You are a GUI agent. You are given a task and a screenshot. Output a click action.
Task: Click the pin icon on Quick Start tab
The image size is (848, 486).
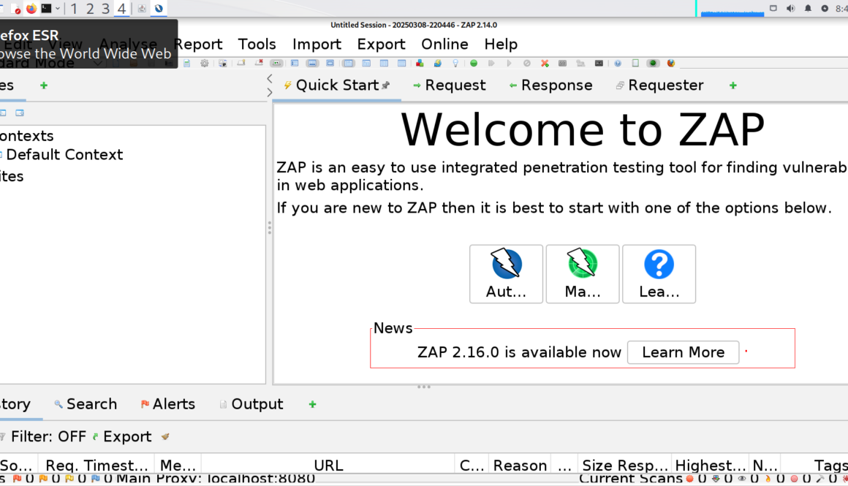point(385,86)
